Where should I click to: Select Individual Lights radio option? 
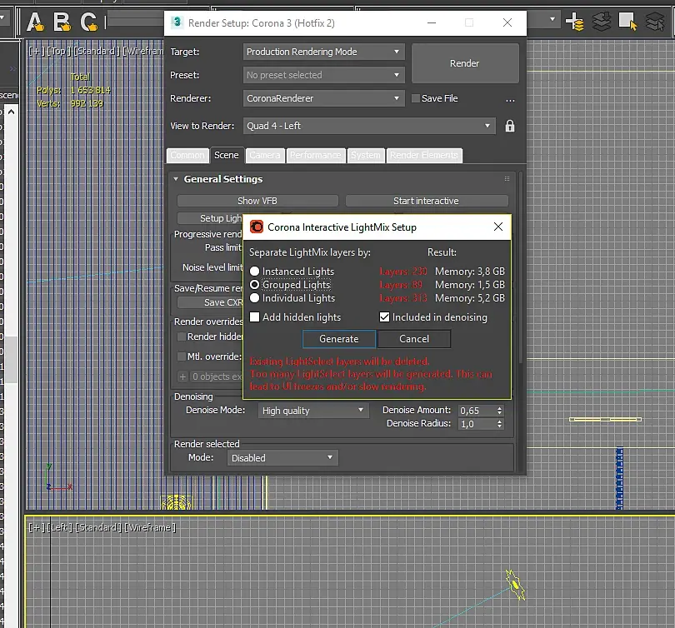click(x=254, y=298)
